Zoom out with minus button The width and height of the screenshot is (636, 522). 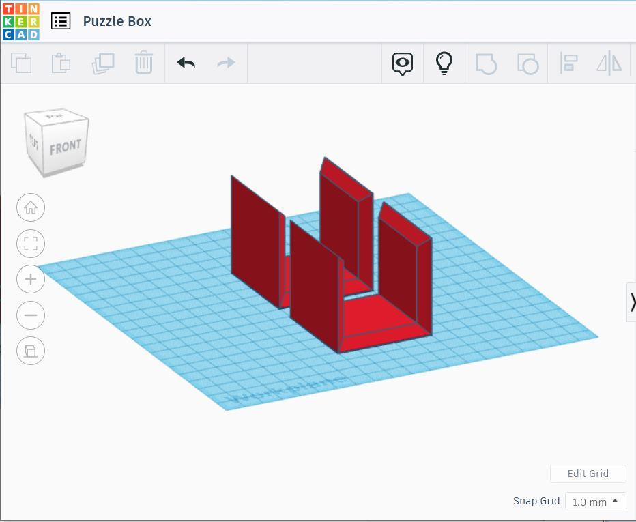[31, 315]
